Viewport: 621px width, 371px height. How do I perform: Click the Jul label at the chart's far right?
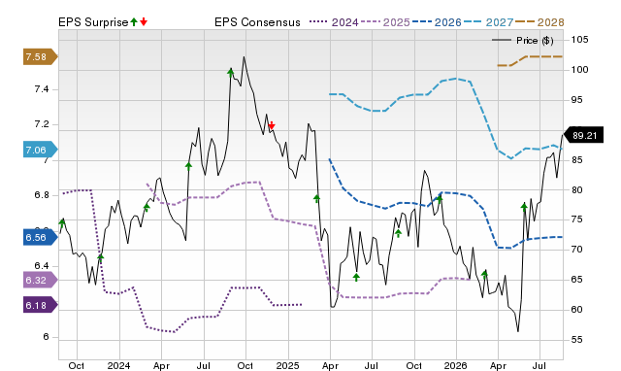(539, 365)
